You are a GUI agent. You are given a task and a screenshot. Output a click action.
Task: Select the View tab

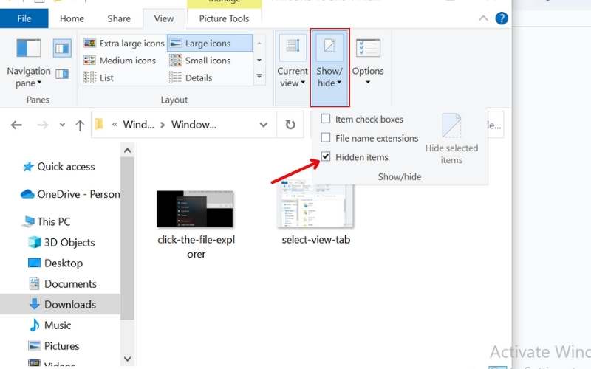[x=164, y=18]
